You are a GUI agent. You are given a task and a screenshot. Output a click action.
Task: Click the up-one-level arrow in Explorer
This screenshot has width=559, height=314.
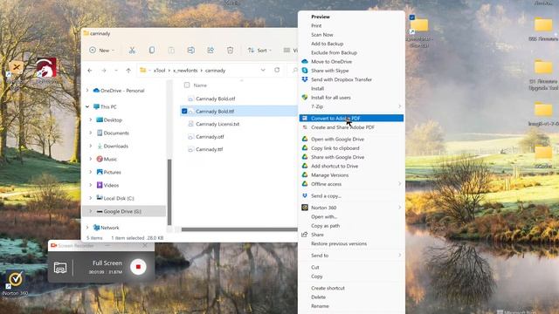click(x=128, y=71)
